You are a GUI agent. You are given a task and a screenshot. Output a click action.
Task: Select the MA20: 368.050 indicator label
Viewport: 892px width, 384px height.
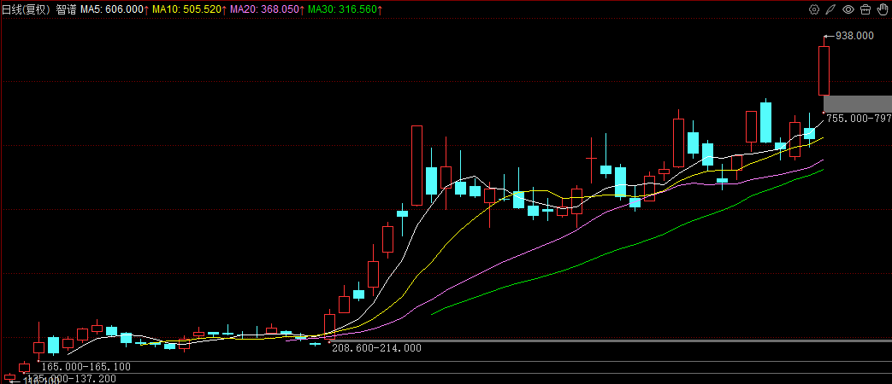[x=266, y=9]
